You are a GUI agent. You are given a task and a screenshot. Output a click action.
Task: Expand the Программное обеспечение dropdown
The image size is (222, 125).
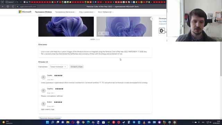pos(66,12)
